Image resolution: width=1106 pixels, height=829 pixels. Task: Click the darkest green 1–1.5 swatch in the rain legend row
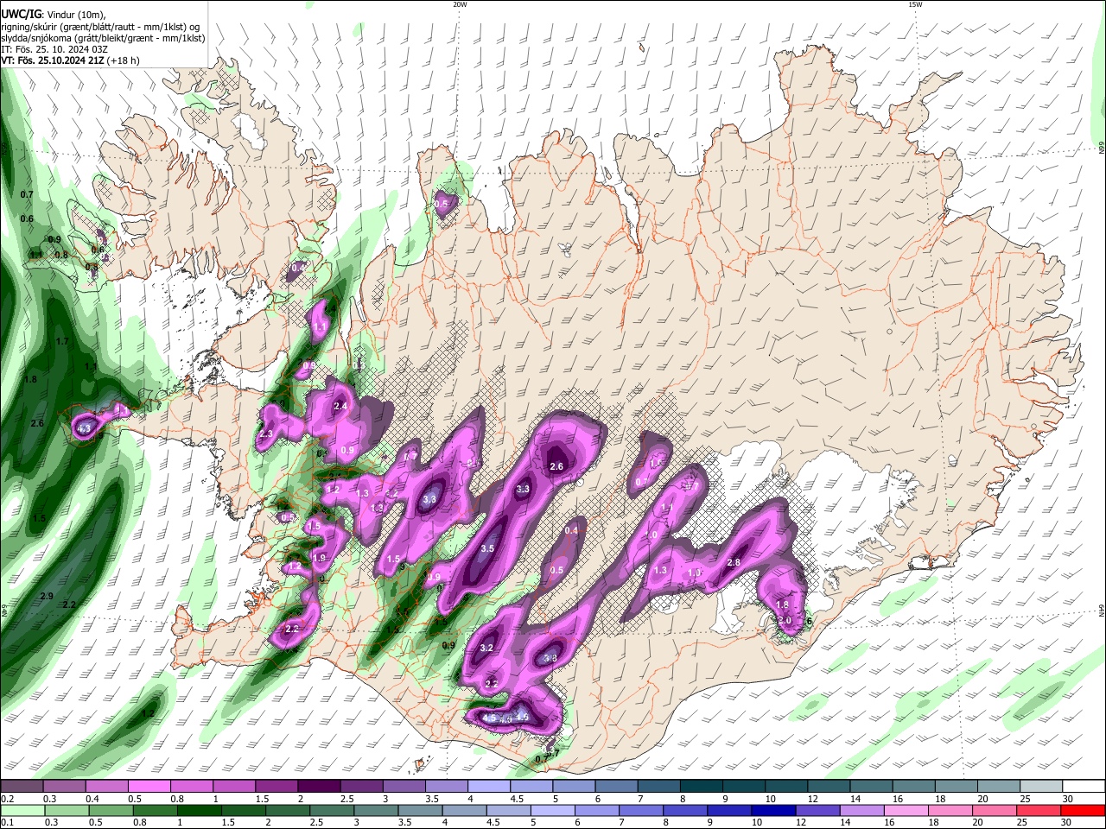[199, 810]
